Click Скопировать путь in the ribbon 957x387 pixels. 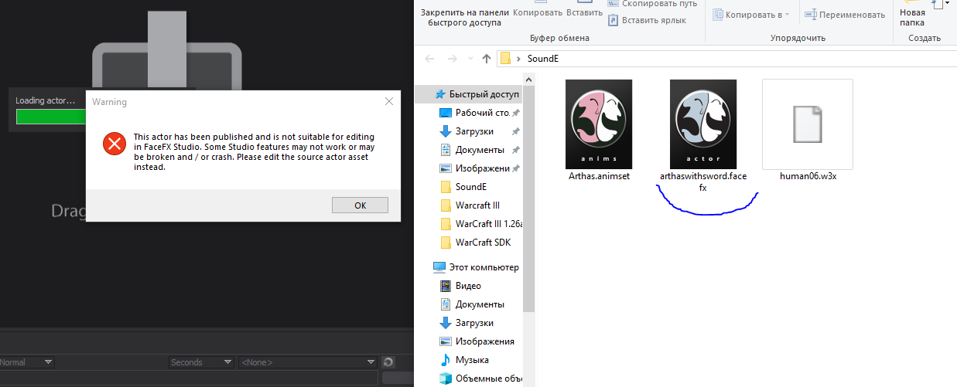(652, 3)
